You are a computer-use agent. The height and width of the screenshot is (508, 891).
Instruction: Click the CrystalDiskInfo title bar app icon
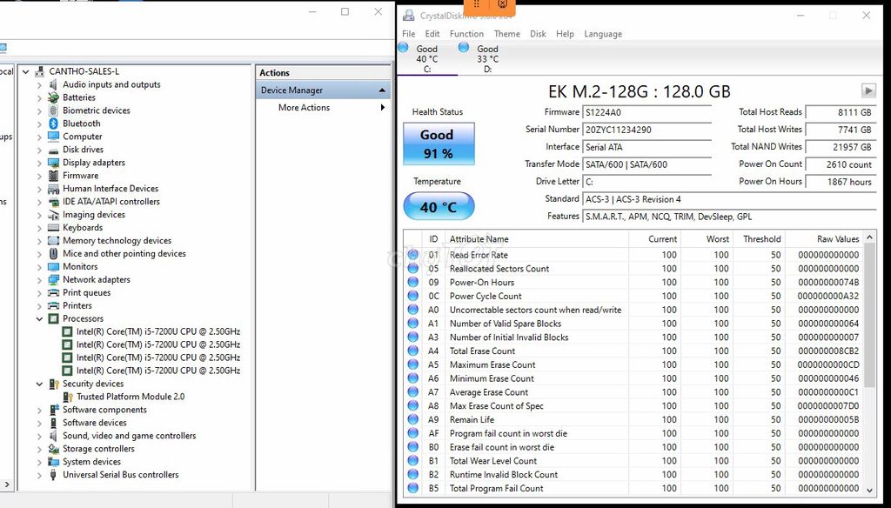pyautogui.click(x=409, y=16)
